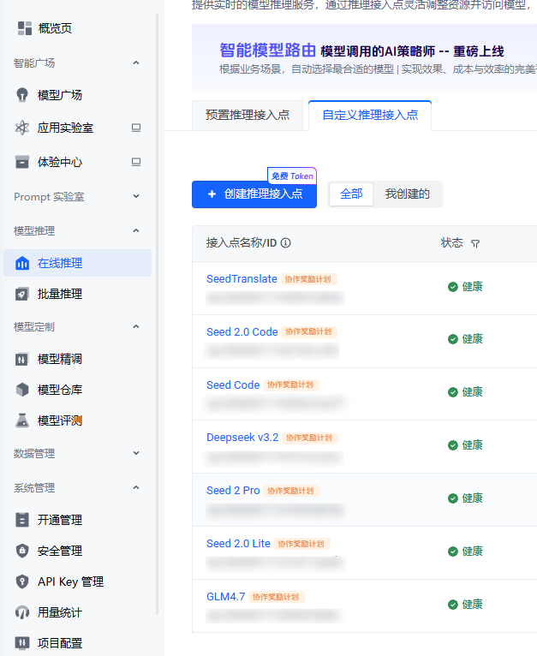Switch filter to 我创建的

pos(407,194)
